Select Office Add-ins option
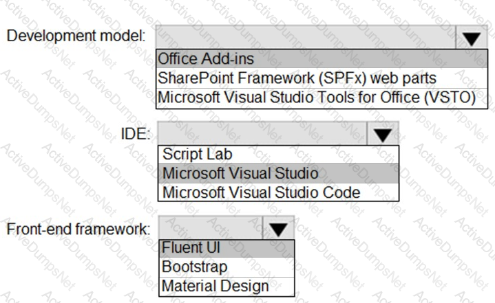This screenshot has width=495, height=303. (205, 60)
